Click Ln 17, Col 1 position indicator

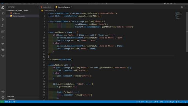[140, 102]
